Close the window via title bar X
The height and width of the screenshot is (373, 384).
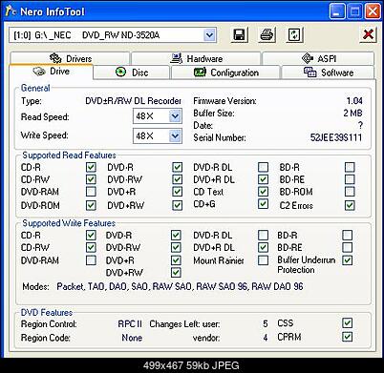[x=373, y=11]
